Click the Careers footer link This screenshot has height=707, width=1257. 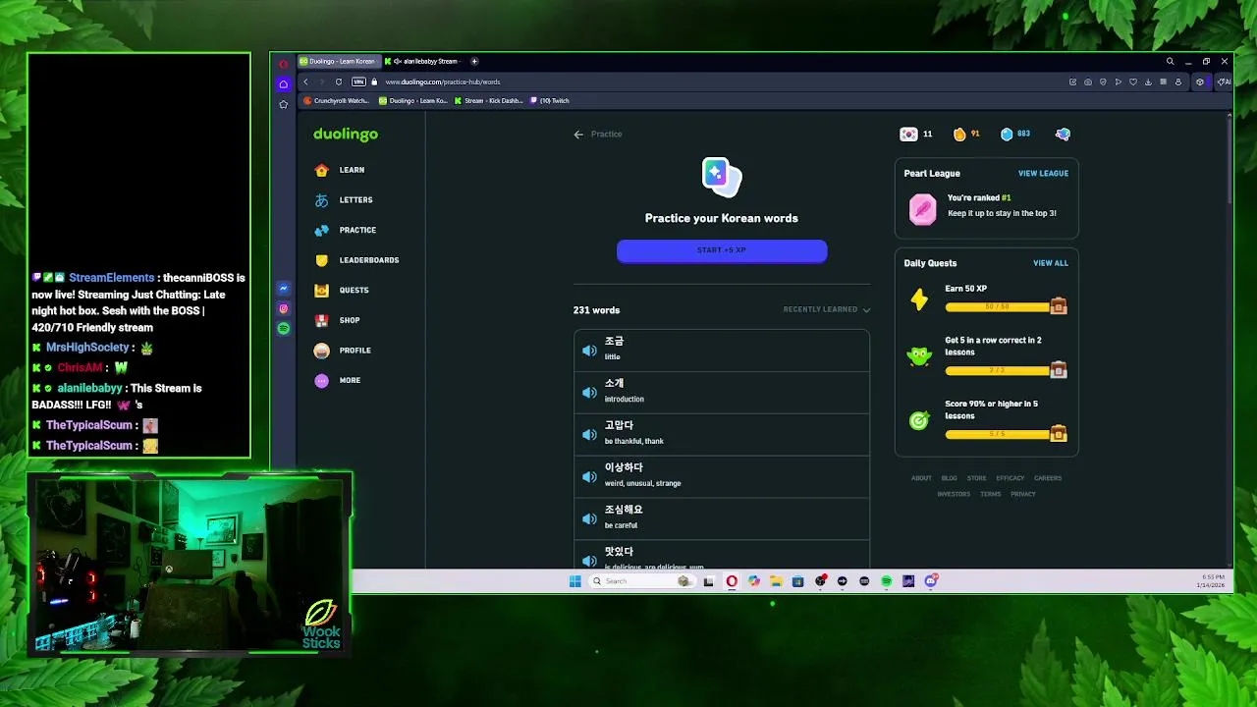(x=1047, y=478)
